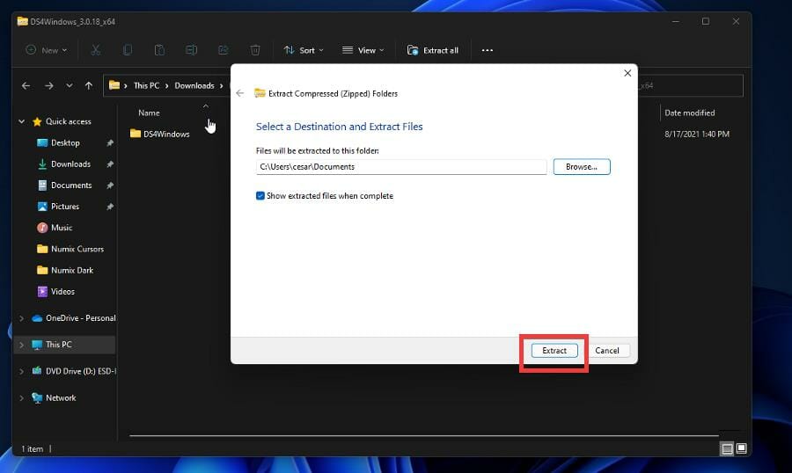Click the Paste clipboard icon
792x473 pixels.
coord(159,50)
